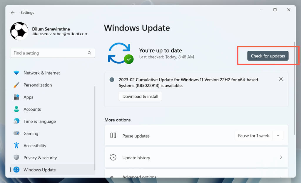Select Gaming in the sidebar
301x183 pixels.
tap(31, 133)
